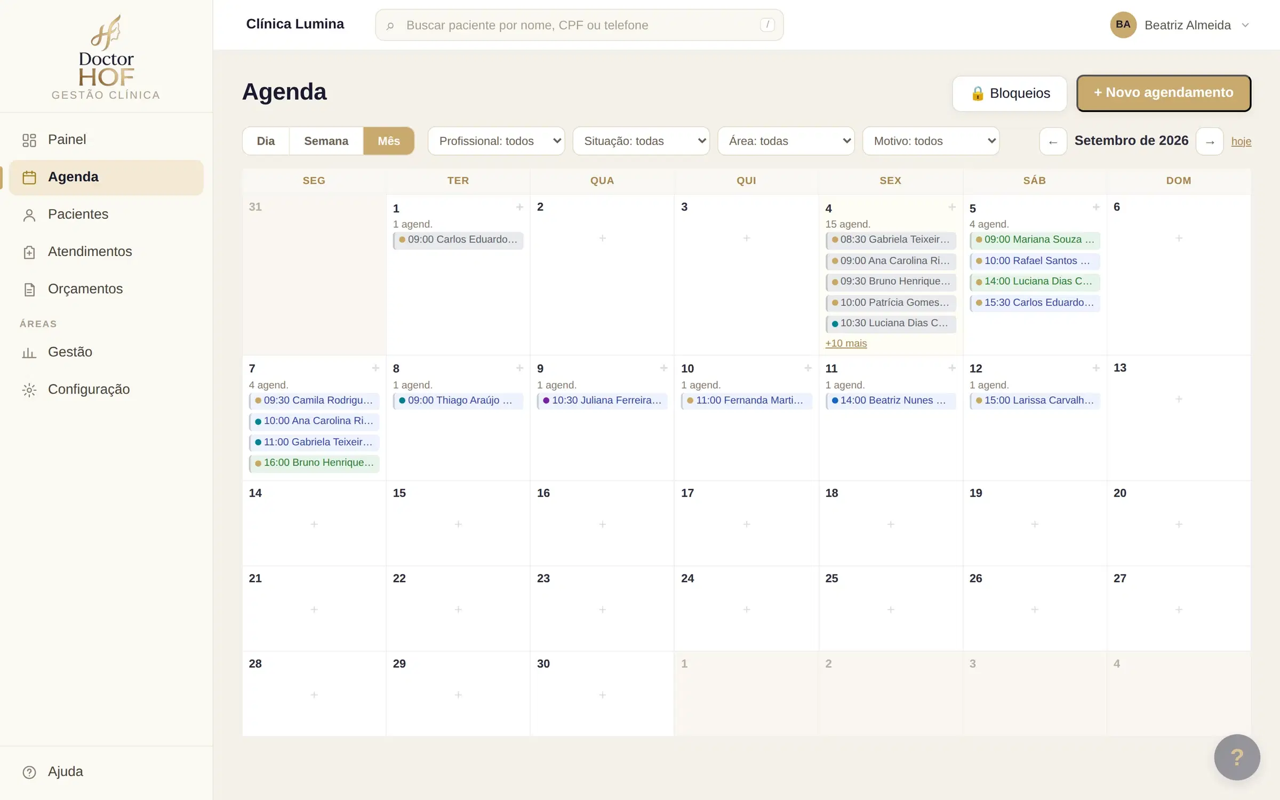Viewport: 1280px width, 800px height.
Task: Click the Ajuda question mark icon in sidebar
Action: tap(29, 772)
